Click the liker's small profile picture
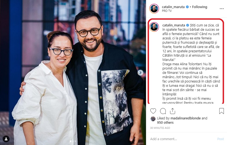Image resolution: width=227 pixels, height=145 pixels. pyautogui.click(x=153, y=119)
